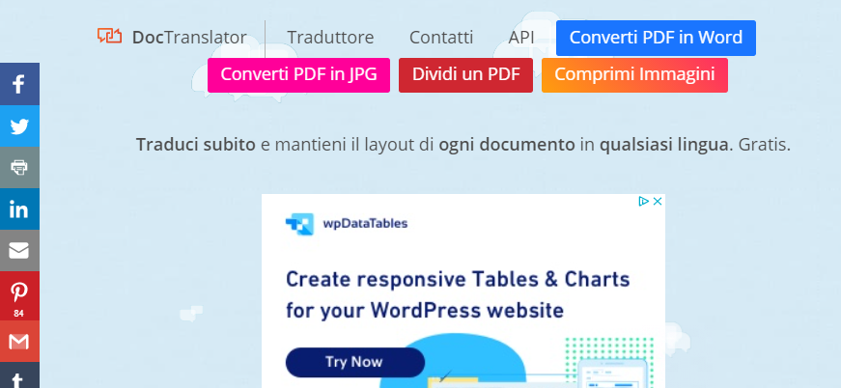Share on Twitter via the bird icon

click(19, 125)
